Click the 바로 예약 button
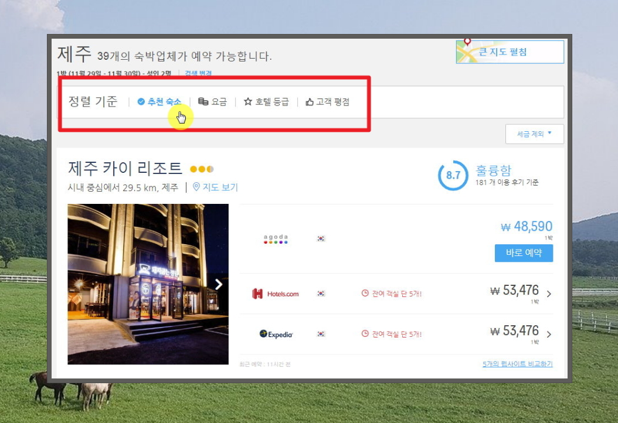The image size is (618, 423). (x=524, y=253)
